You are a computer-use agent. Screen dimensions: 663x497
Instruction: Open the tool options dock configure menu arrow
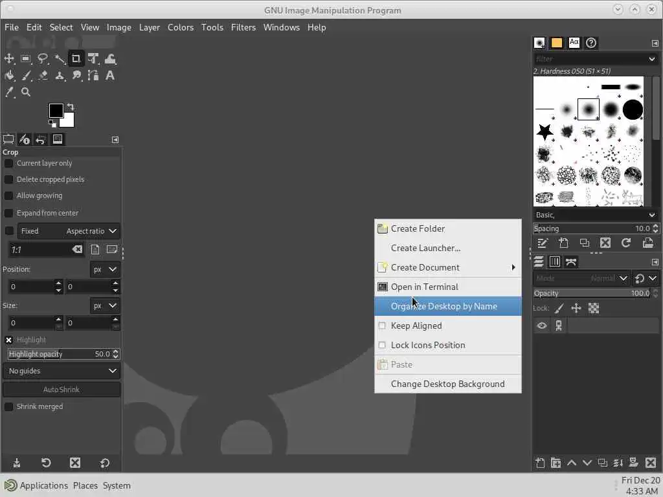115,140
